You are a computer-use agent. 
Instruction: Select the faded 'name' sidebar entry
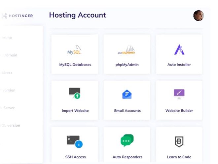click(x=6, y=38)
